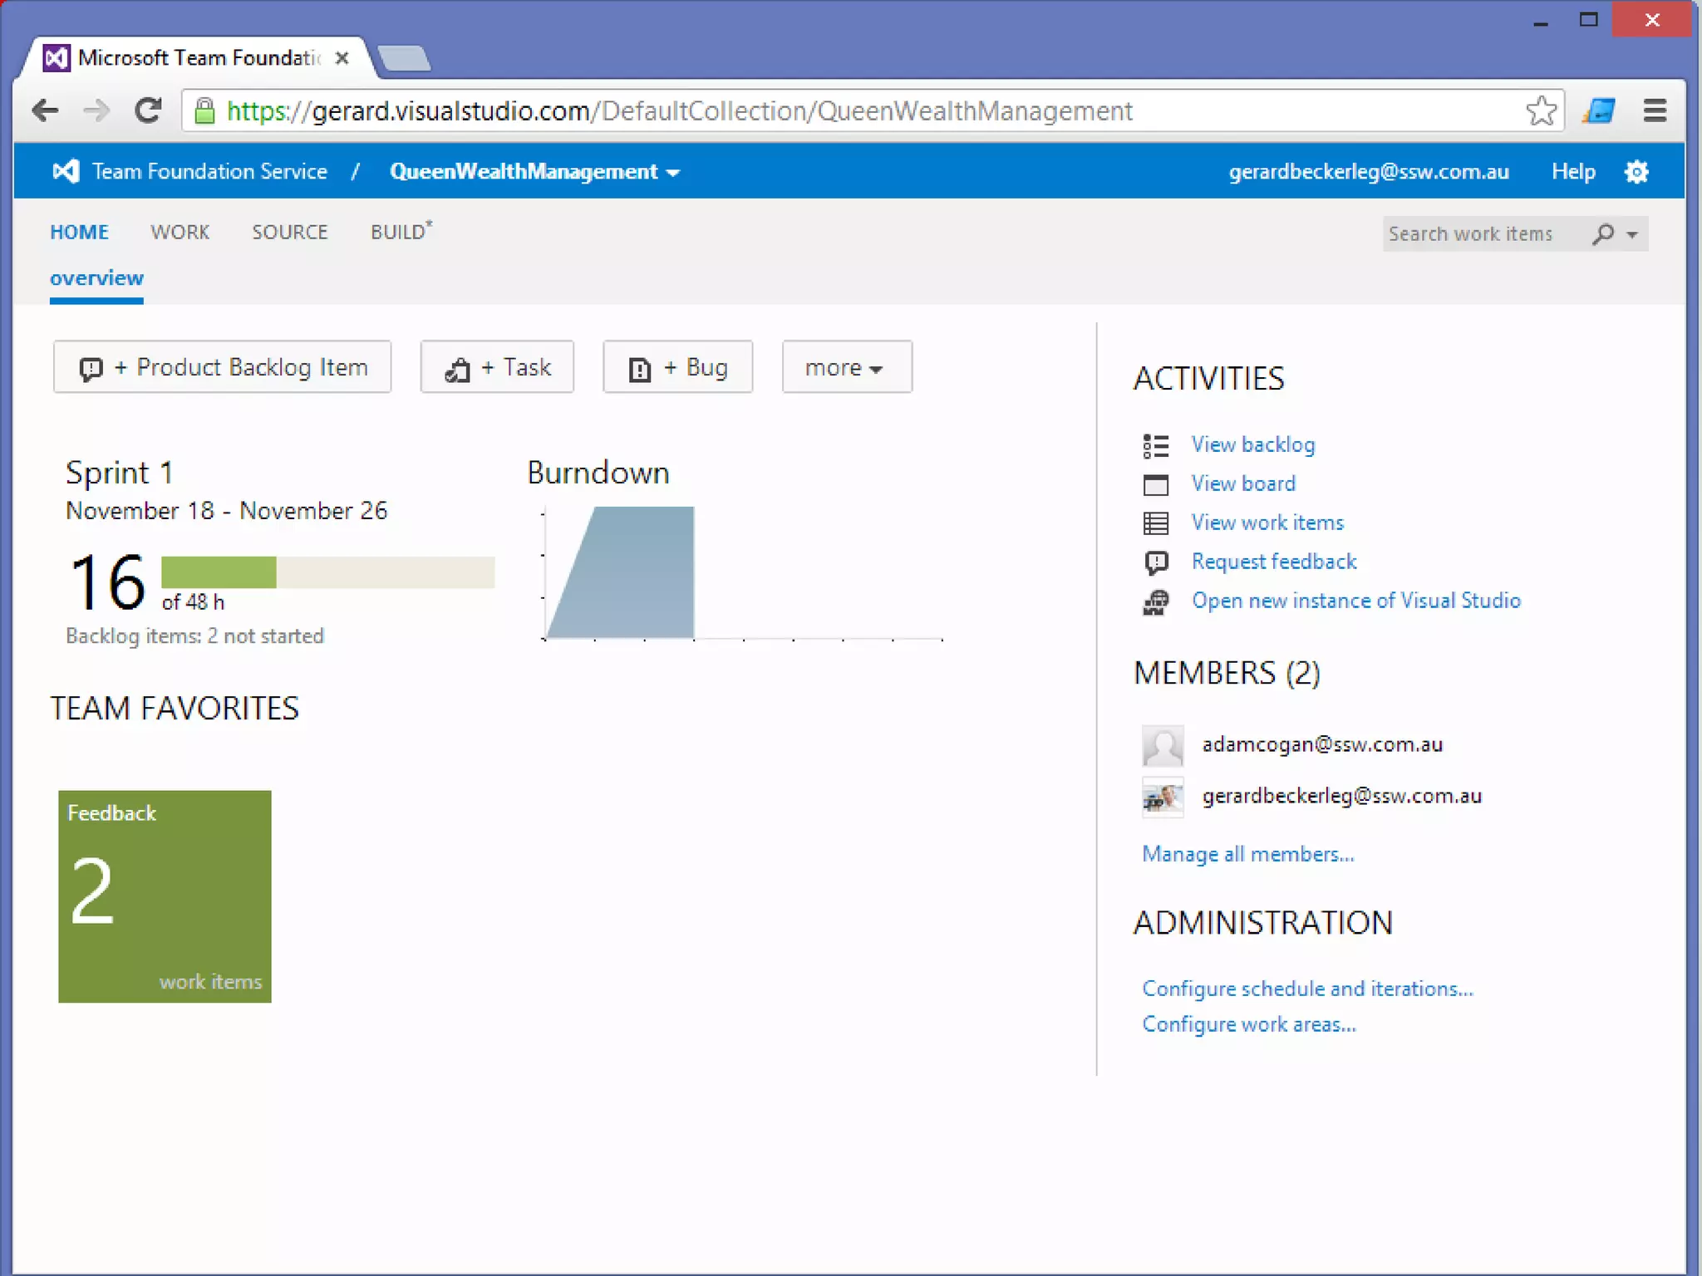Click the Open new Visual Studio instance icon
Image resolution: width=1702 pixels, height=1276 pixels.
(x=1155, y=601)
